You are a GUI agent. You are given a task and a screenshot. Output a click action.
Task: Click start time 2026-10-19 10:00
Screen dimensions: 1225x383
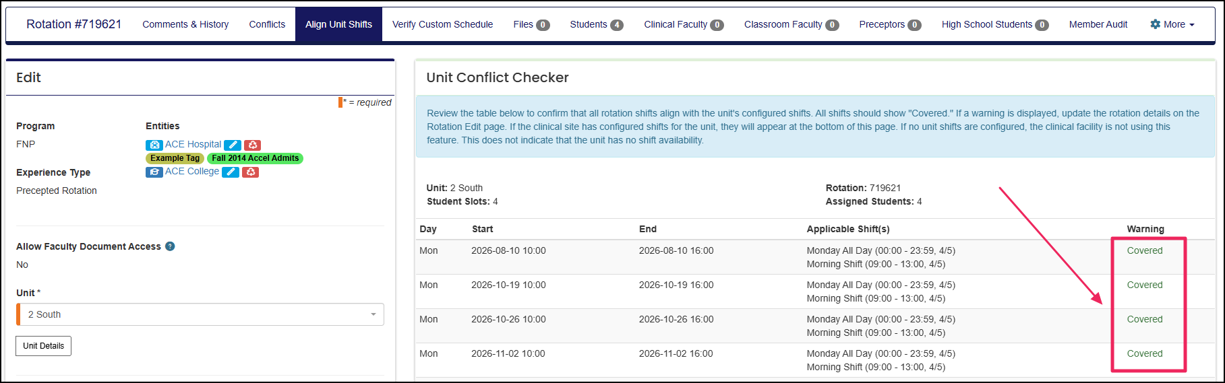pos(508,285)
